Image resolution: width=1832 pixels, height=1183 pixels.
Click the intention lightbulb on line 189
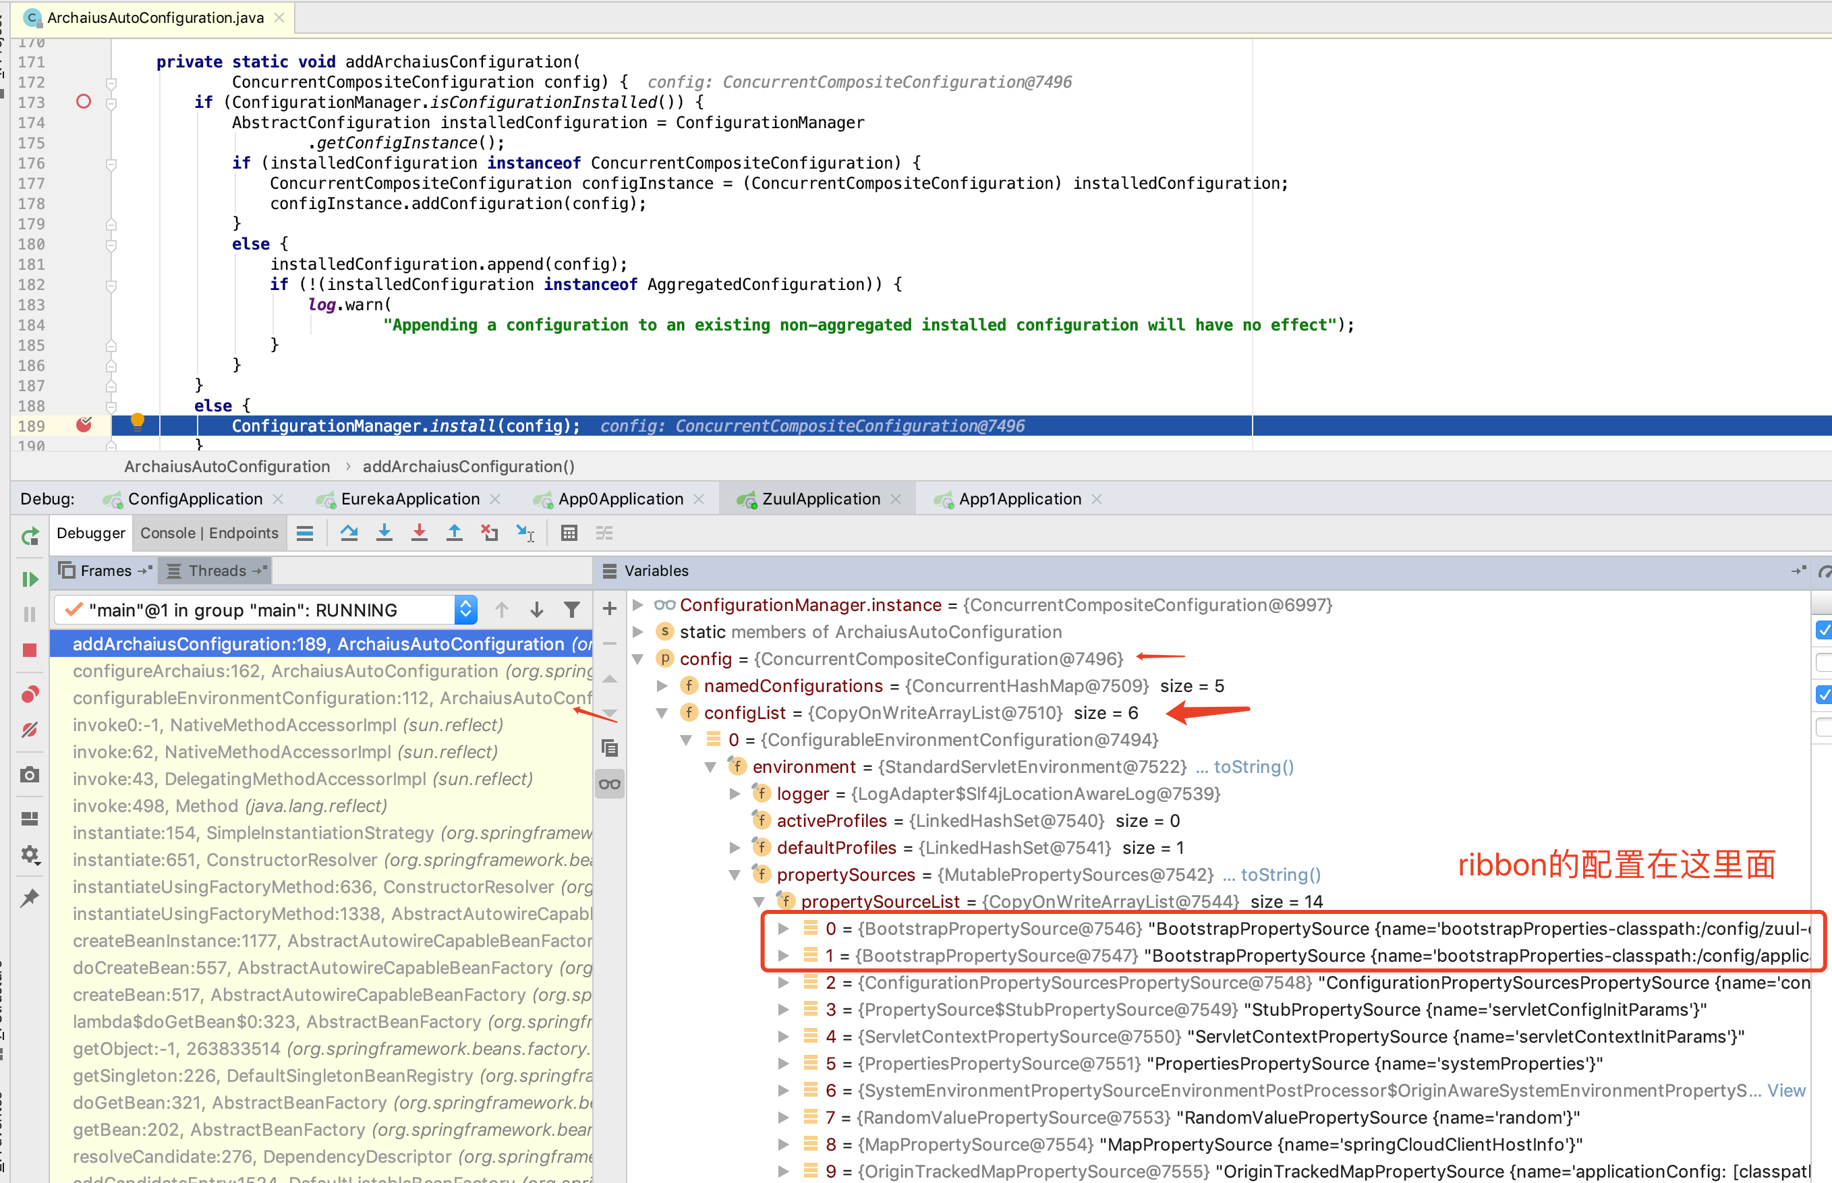[138, 422]
